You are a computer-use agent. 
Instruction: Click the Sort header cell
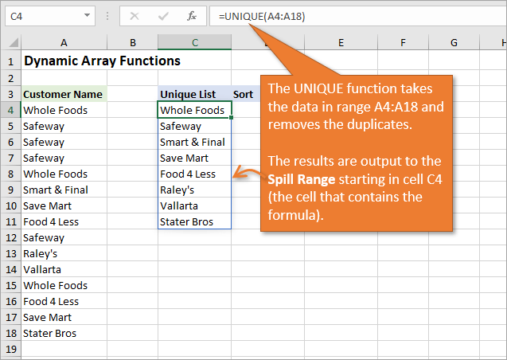244,94
